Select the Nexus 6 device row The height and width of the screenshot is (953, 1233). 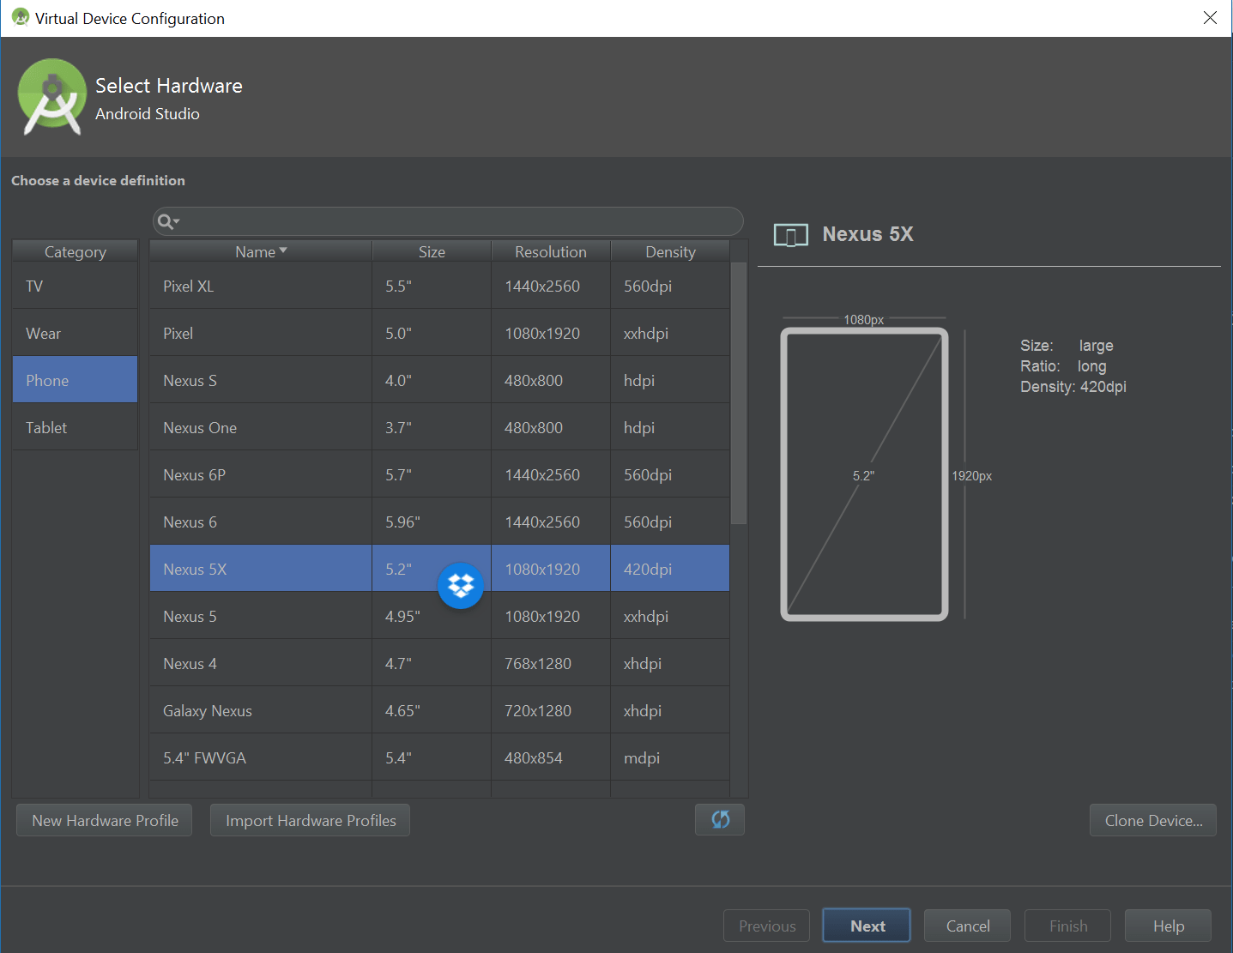coord(259,521)
